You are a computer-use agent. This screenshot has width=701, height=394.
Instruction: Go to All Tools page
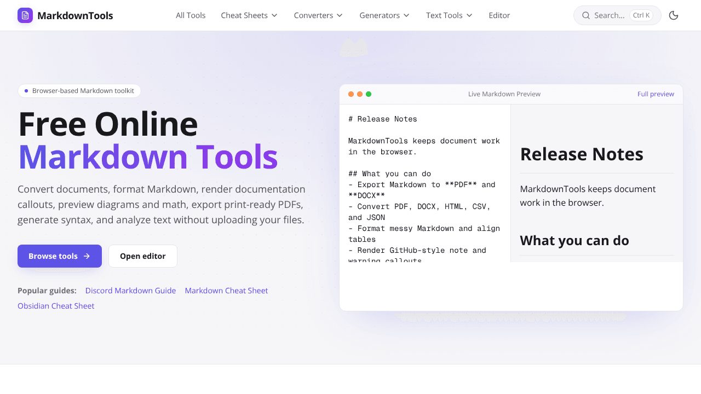pos(191,15)
